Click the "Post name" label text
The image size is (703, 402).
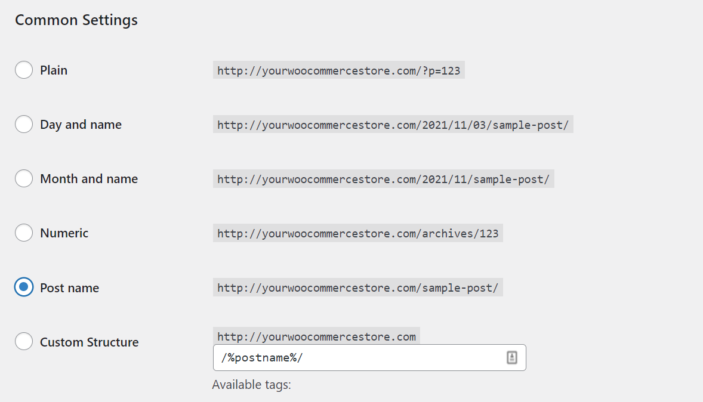69,288
